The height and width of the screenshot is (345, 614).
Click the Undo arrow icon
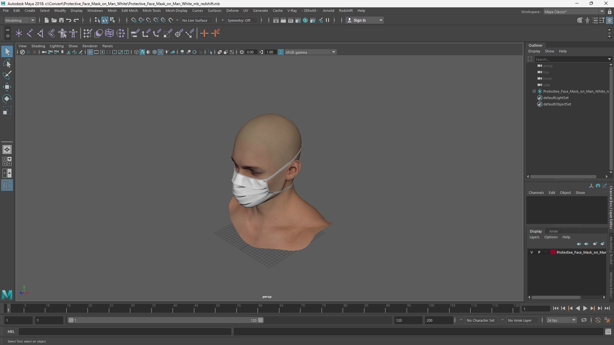pyautogui.click(x=68, y=20)
